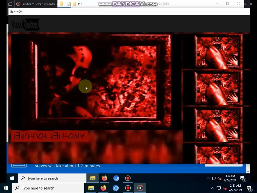Click the second yellow folder icon in title bar
Screen dimensions: 257x193
74,4
